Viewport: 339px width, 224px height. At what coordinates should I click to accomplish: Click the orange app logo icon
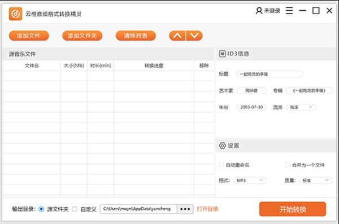tap(15, 14)
